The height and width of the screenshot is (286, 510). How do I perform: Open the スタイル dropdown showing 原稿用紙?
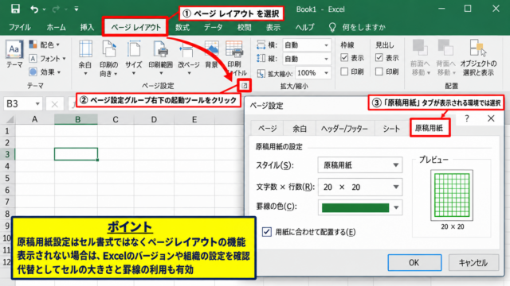click(359, 165)
